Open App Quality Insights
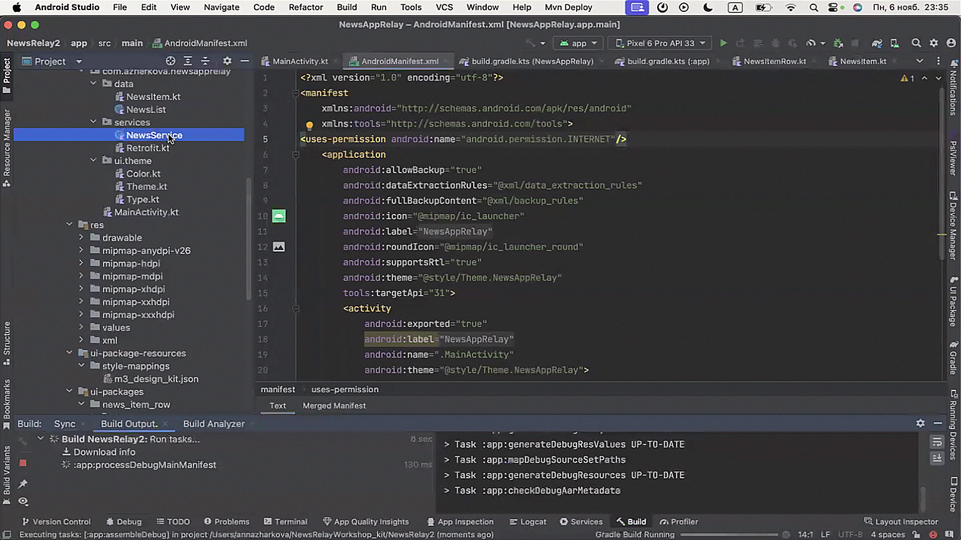The height and width of the screenshot is (540, 961). [366, 521]
